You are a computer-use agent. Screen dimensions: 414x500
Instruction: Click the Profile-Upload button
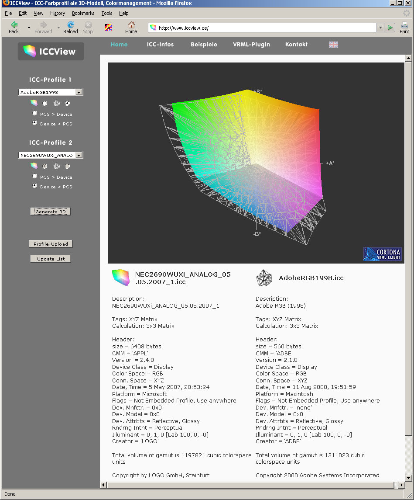[x=51, y=244]
